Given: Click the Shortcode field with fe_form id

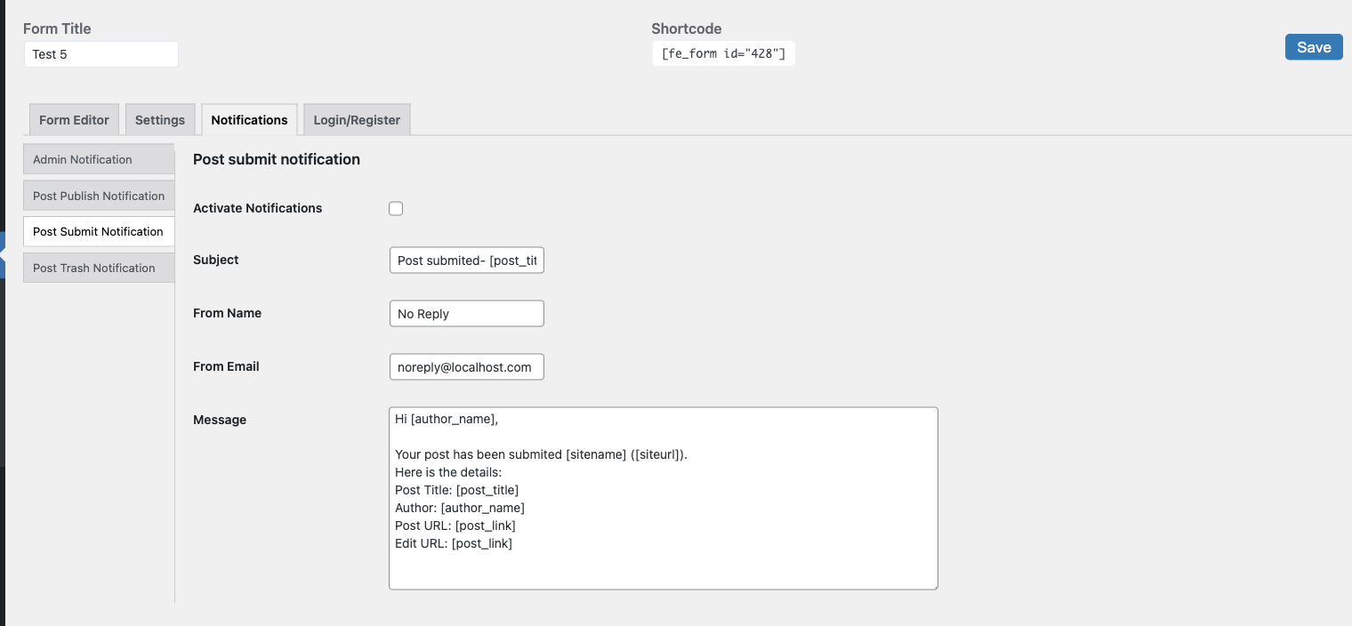Looking at the screenshot, I should click(x=723, y=53).
